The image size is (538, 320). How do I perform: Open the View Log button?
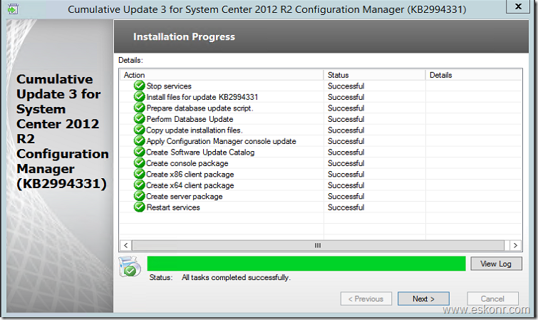coord(496,264)
